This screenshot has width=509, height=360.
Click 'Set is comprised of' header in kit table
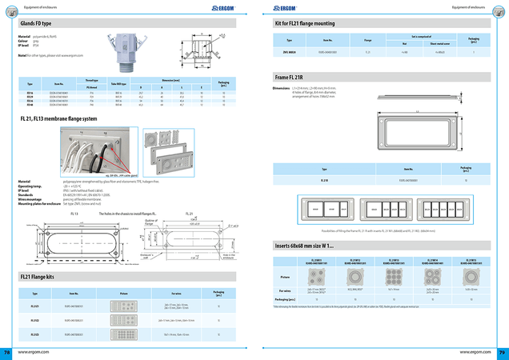click(x=421, y=37)
